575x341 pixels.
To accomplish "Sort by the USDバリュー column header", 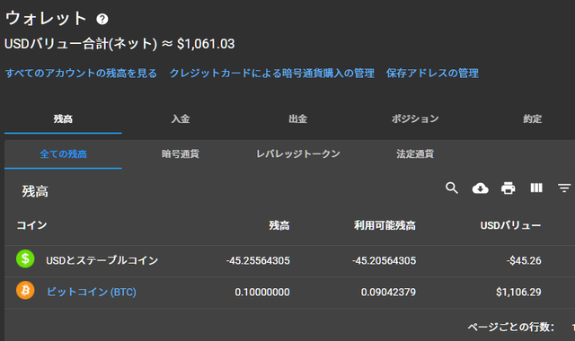I will (x=510, y=225).
